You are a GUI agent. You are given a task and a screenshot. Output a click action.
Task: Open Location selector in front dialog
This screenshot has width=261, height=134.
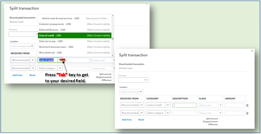click(131, 92)
